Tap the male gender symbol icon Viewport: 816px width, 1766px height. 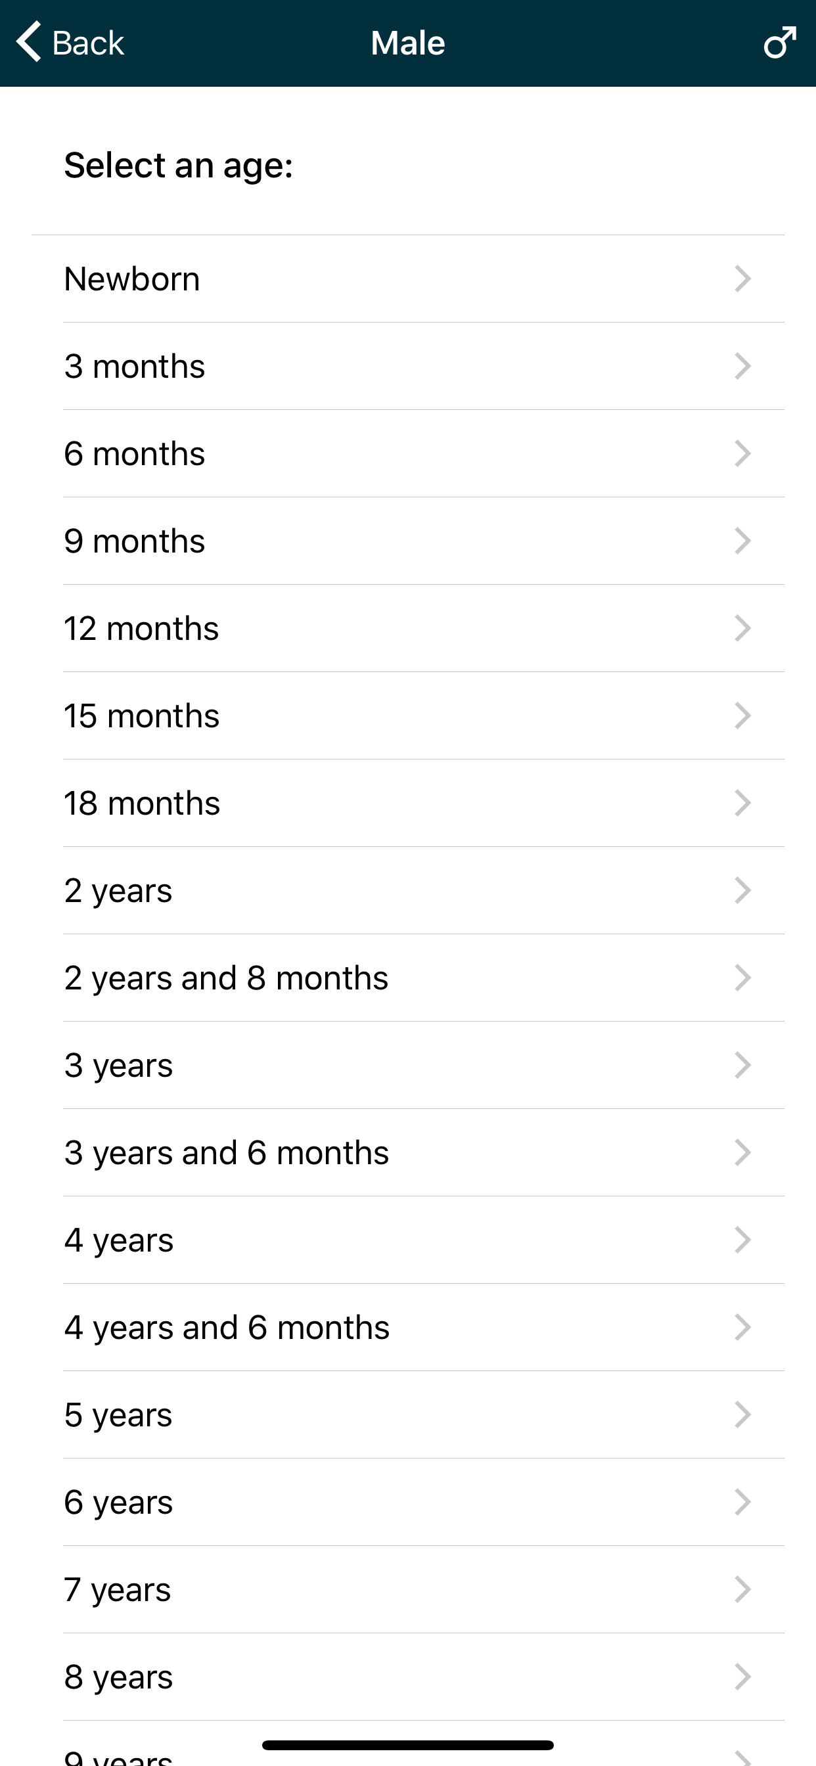coord(780,43)
